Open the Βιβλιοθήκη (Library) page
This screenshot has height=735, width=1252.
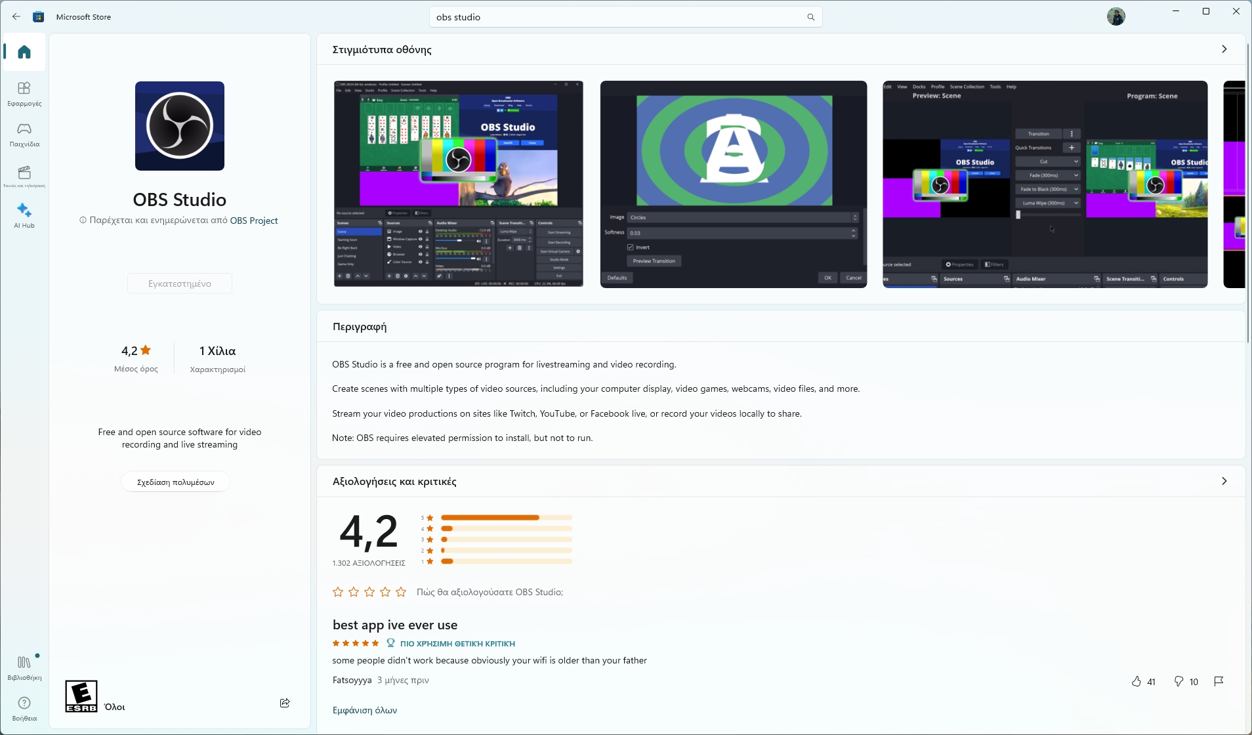[x=24, y=667]
